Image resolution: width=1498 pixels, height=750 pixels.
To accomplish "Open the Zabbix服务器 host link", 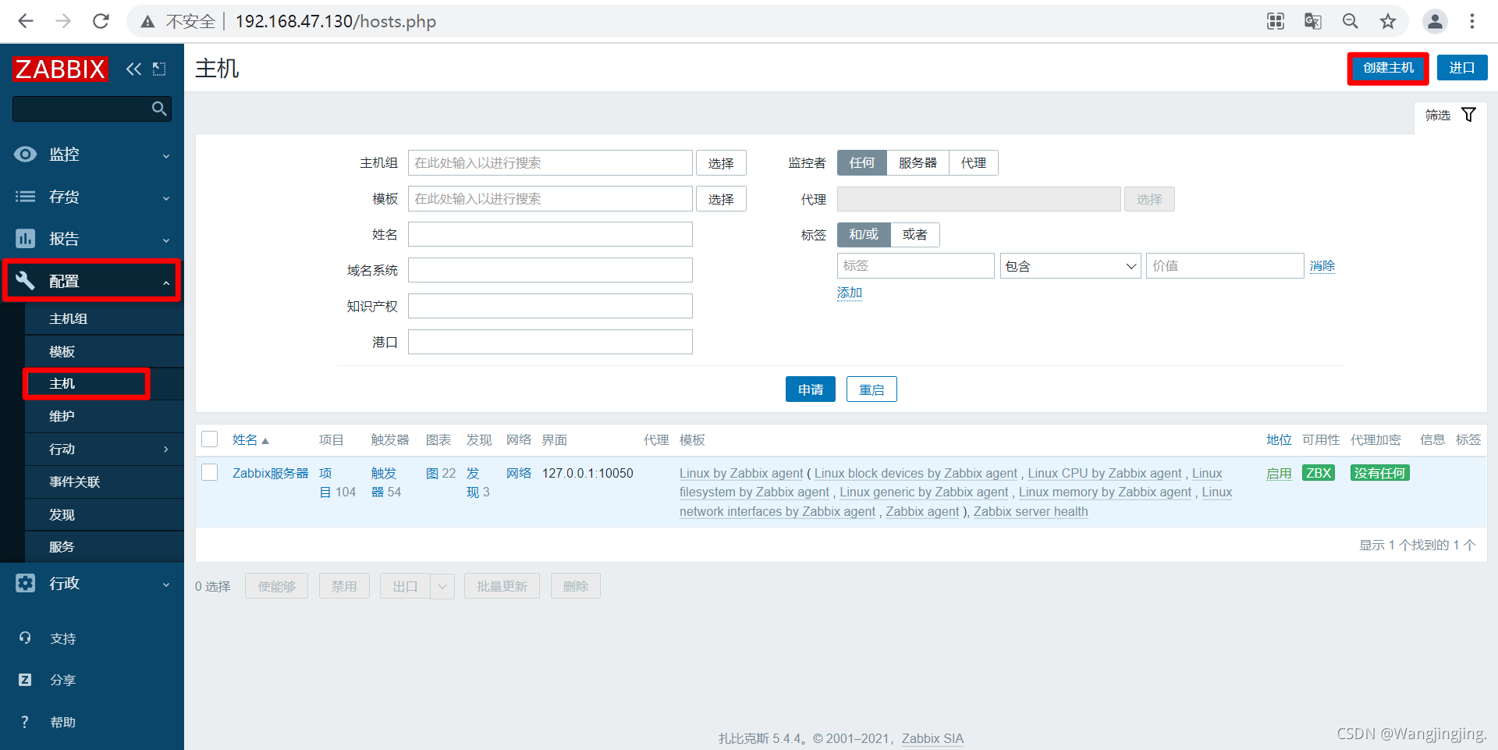I will [270, 473].
